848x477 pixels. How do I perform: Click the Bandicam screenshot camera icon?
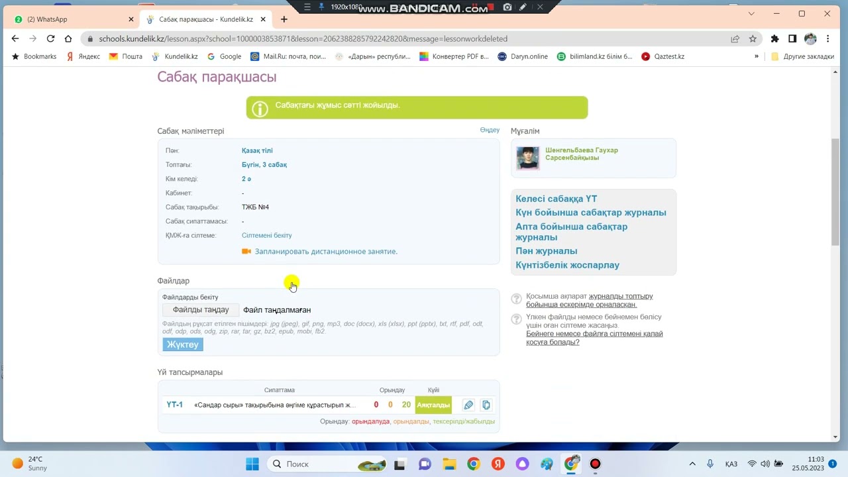click(x=507, y=7)
